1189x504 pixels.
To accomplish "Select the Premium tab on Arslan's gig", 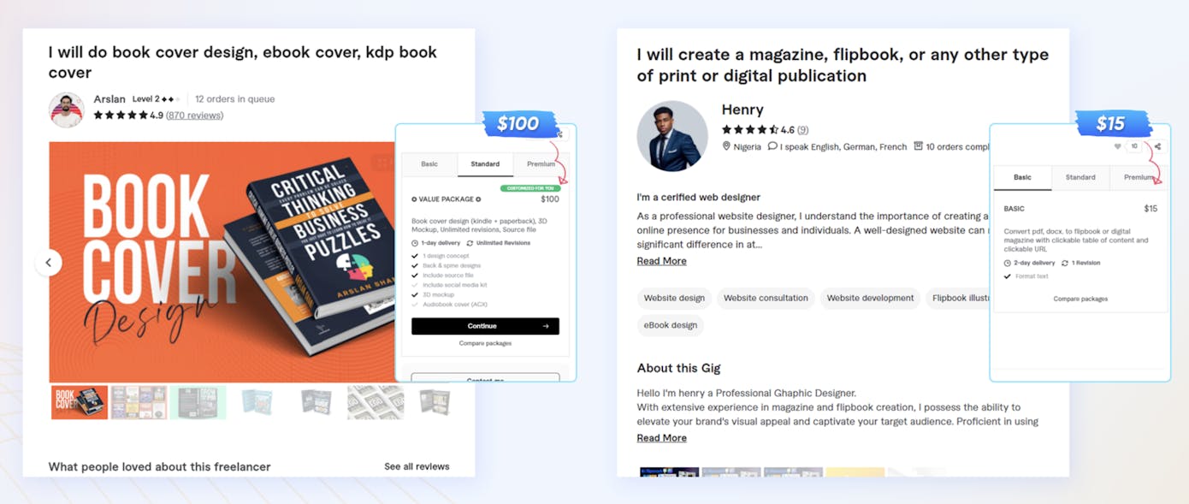I will pyautogui.click(x=541, y=164).
